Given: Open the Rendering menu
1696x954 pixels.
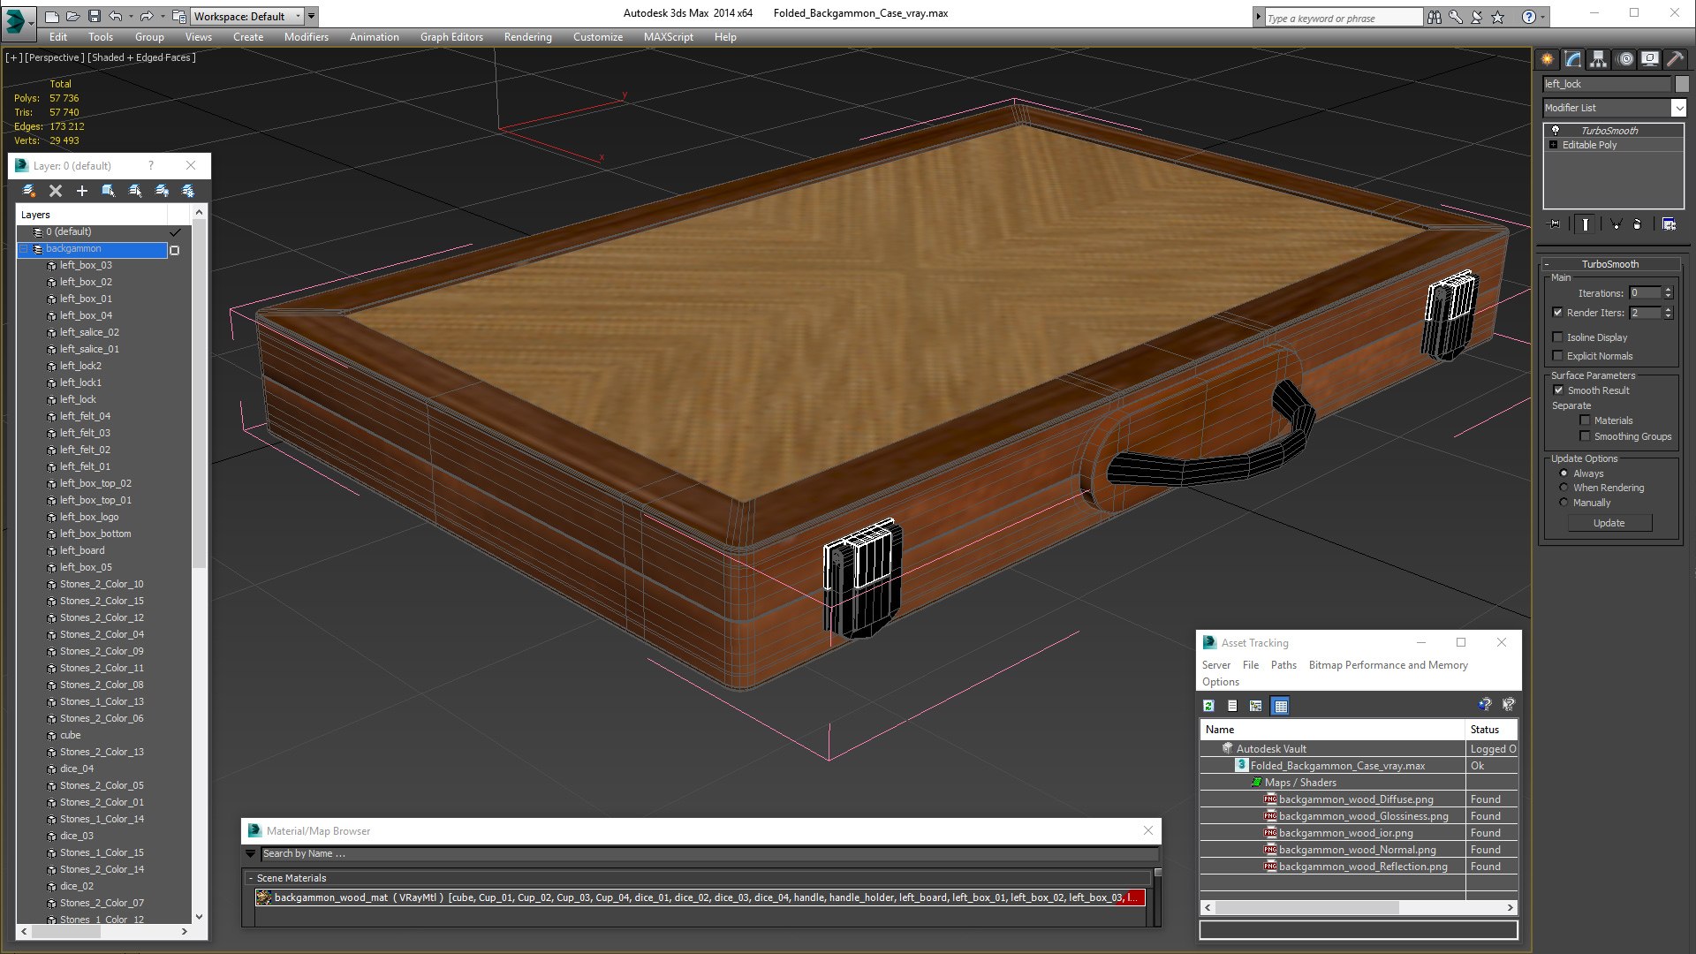Looking at the screenshot, I should [527, 37].
